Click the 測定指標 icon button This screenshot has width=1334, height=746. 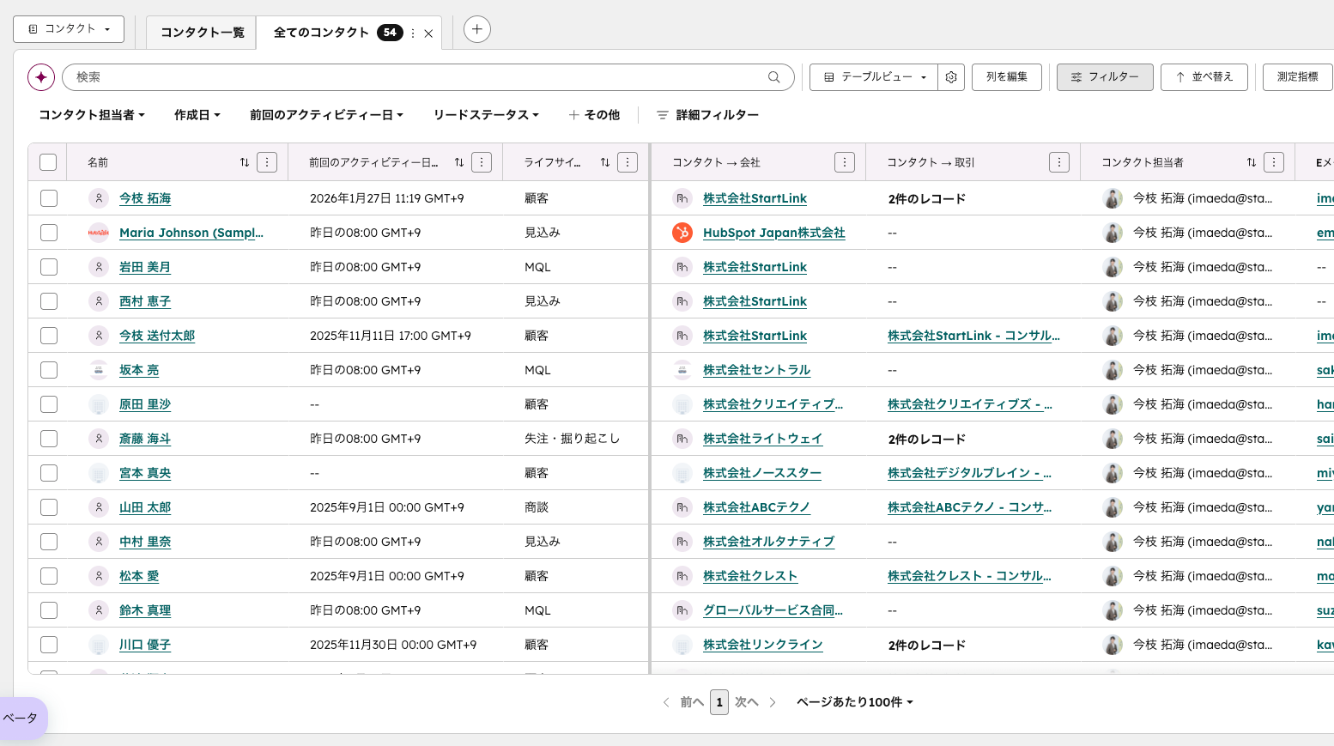point(1297,77)
